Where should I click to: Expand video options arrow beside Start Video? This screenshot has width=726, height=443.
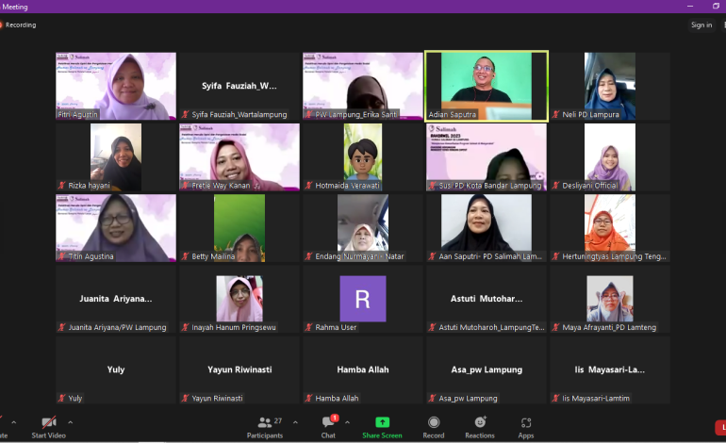(71, 422)
